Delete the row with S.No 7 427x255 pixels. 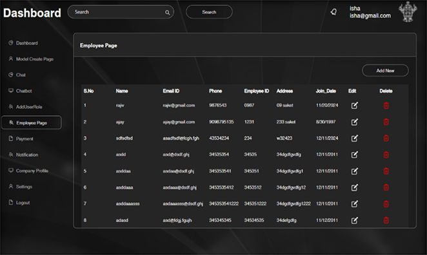point(386,203)
